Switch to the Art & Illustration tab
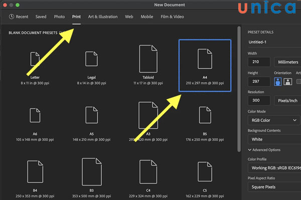 pos(103,16)
